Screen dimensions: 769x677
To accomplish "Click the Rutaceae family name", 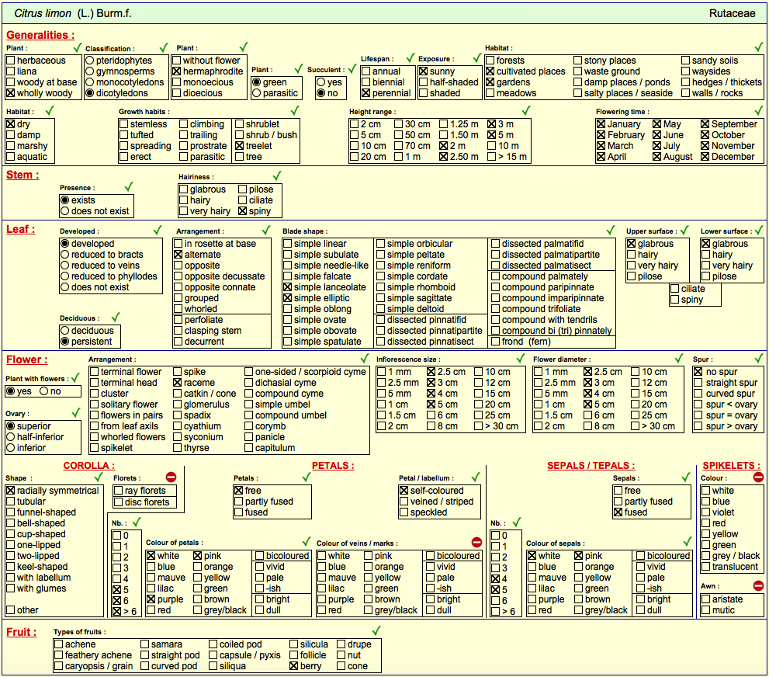I will 733,13.
